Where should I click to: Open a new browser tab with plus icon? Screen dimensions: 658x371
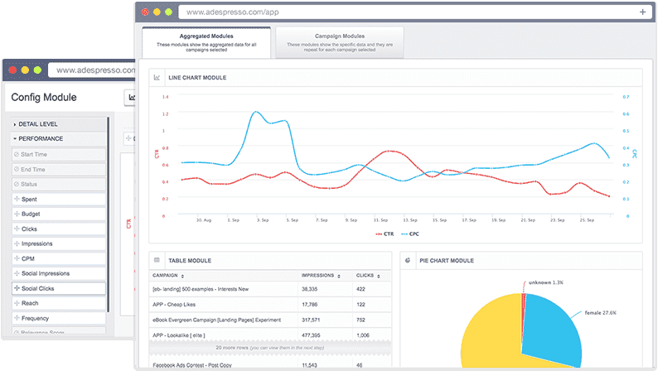(x=642, y=12)
